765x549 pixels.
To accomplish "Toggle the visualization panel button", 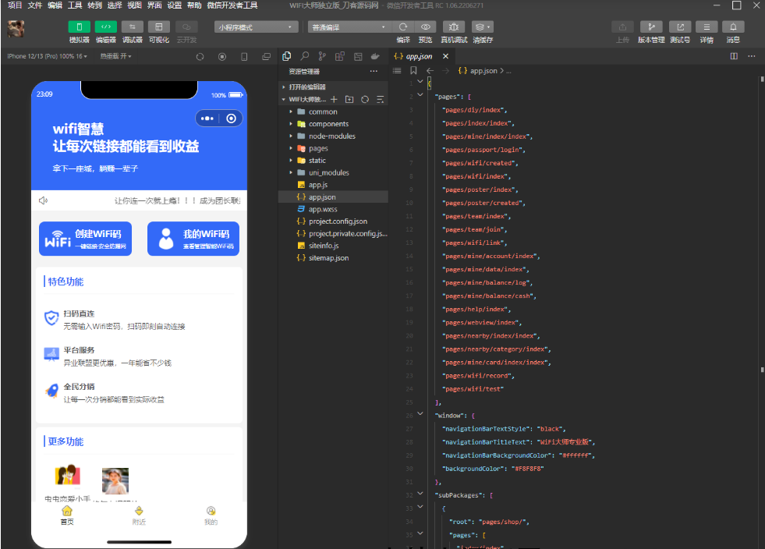I will coord(158,27).
